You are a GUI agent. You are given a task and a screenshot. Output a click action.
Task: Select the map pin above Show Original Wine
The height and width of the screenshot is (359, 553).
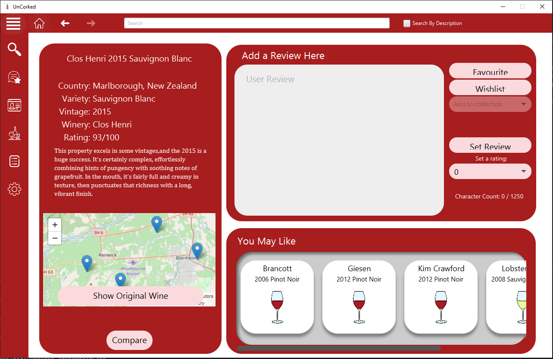pos(120,280)
